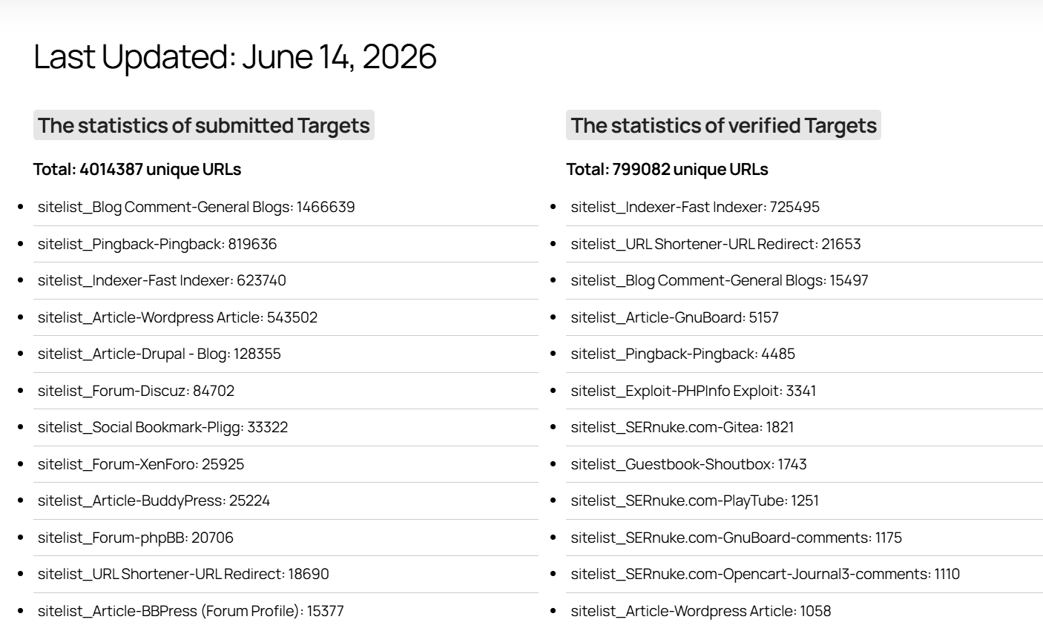Select the Last Updated June 14, 2026 title
The height and width of the screenshot is (628, 1043).
pyautogui.click(x=235, y=56)
